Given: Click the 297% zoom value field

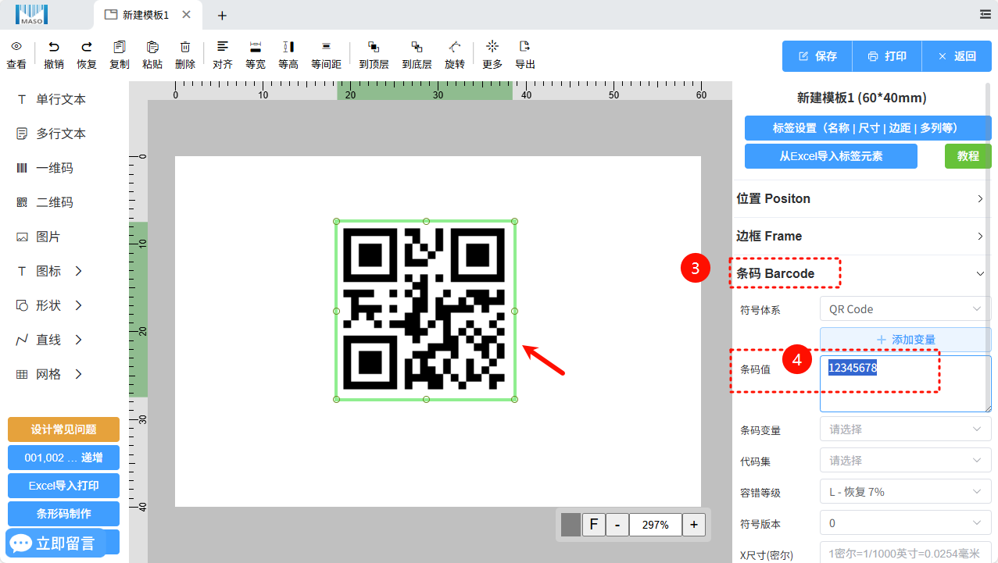Looking at the screenshot, I should click(656, 525).
